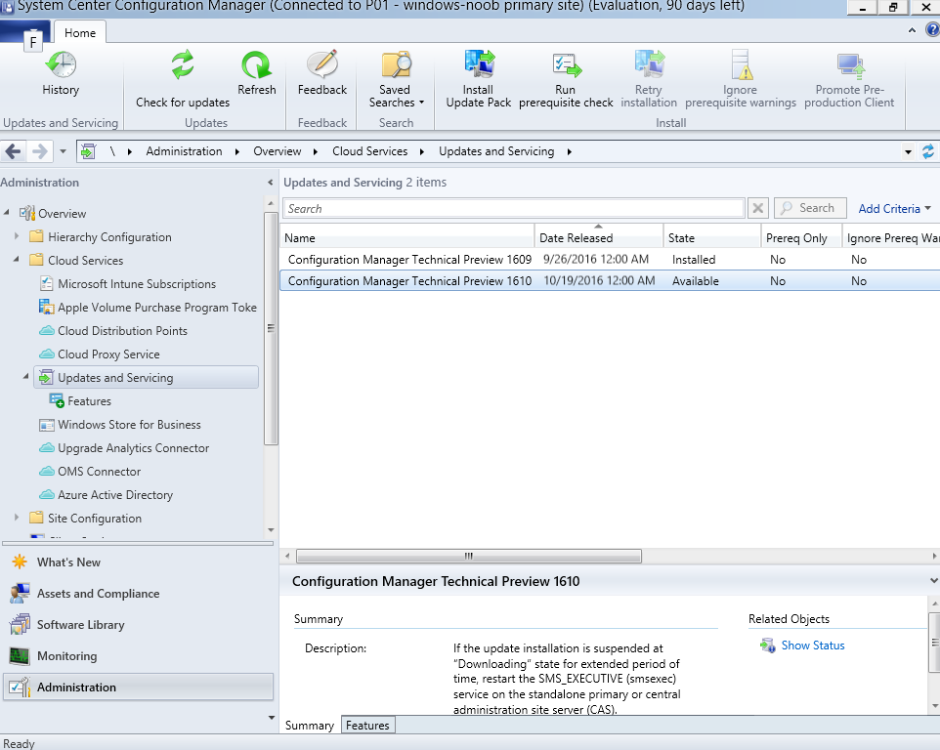This screenshot has width=940, height=750.
Task: Collapse the Overview tree node
Action: click(x=7, y=213)
